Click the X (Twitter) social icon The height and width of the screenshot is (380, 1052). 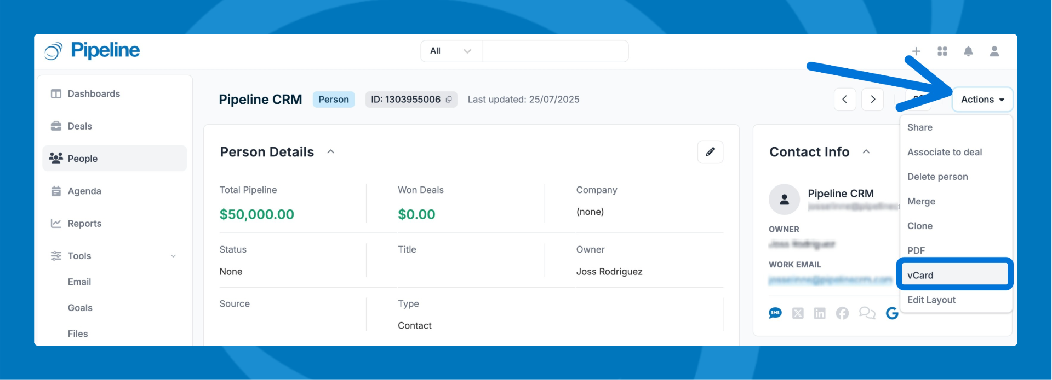point(798,313)
